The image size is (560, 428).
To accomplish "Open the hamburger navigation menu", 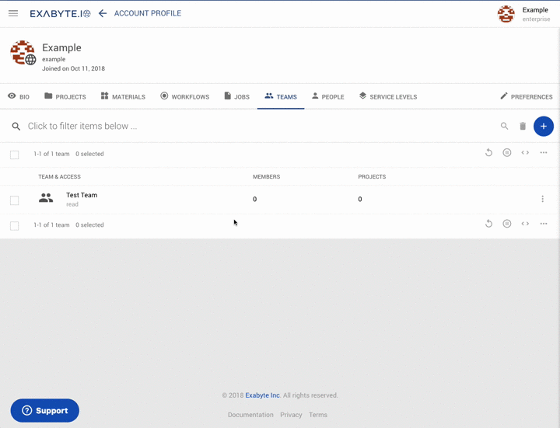I will [x=13, y=13].
